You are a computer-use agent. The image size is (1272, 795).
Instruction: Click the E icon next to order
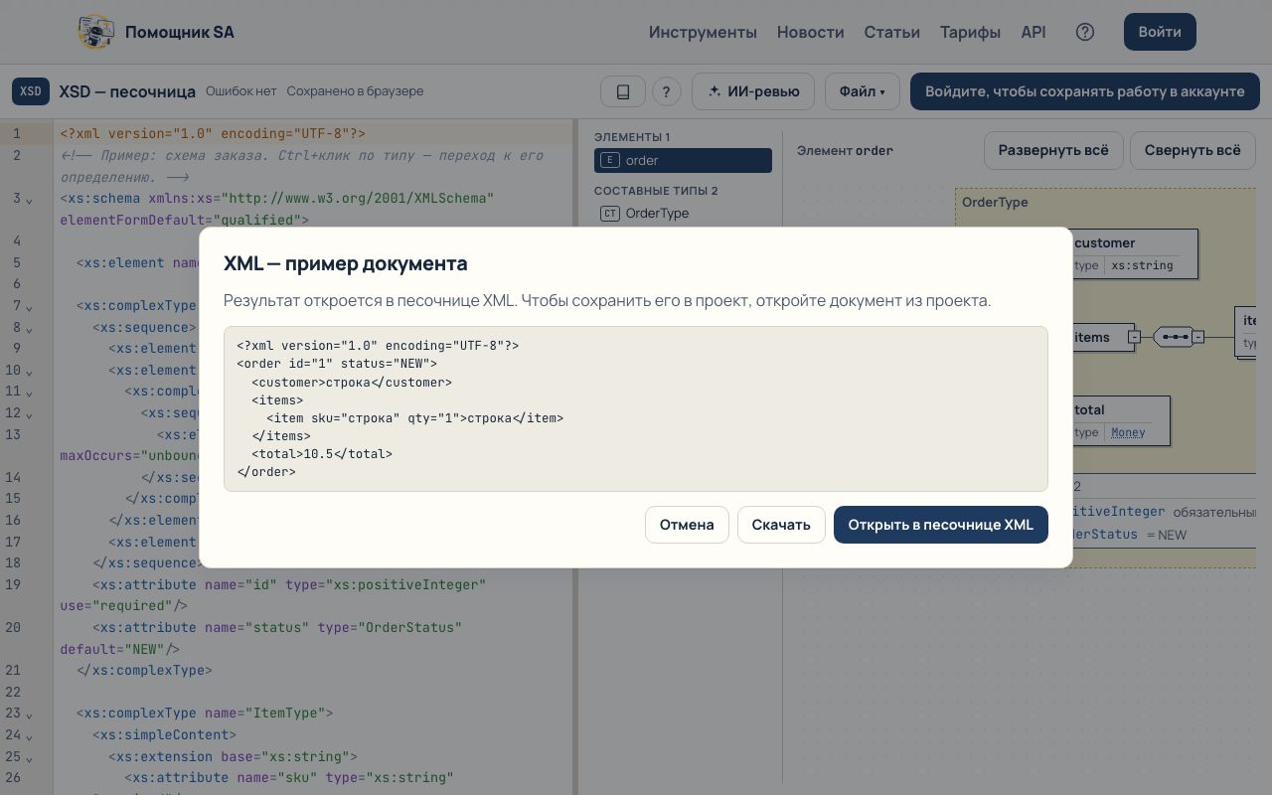tap(610, 160)
